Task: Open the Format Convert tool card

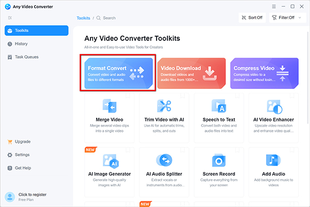Action: [x=118, y=73]
